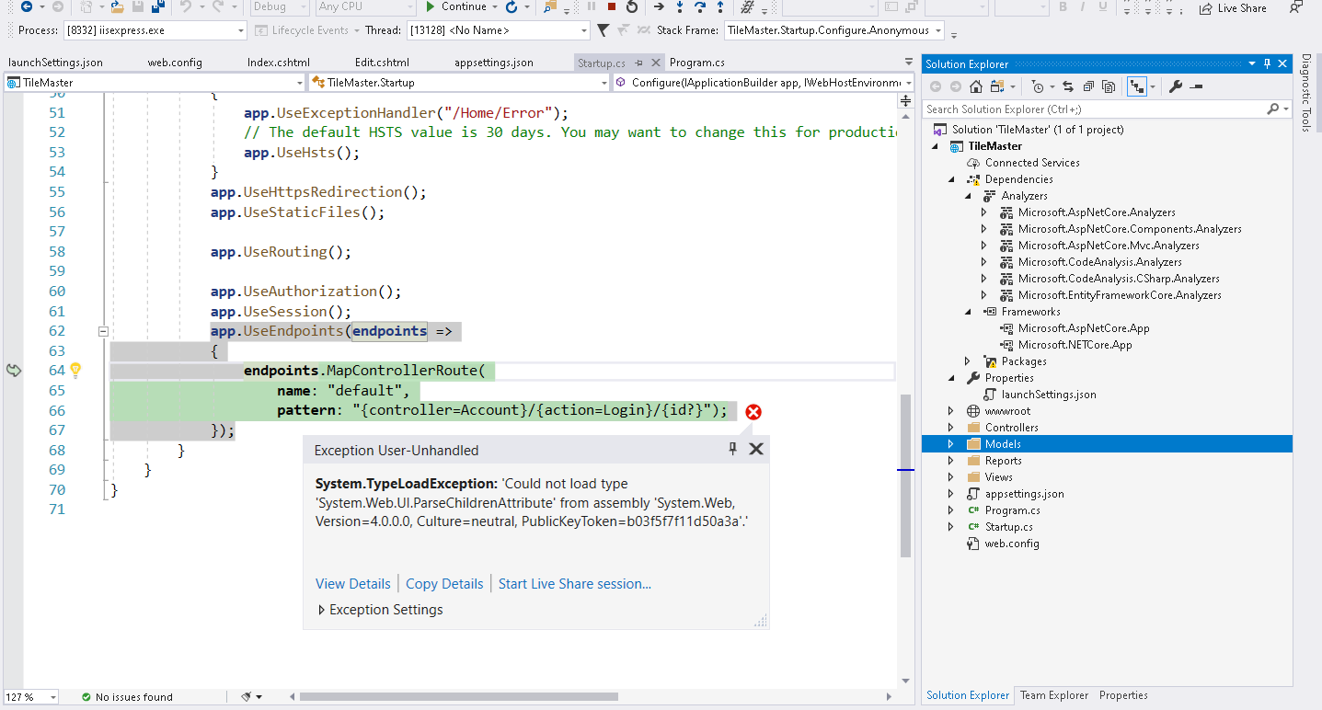Open the Team Explorer tab
1322x710 pixels.
click(x=1053, y=695)
